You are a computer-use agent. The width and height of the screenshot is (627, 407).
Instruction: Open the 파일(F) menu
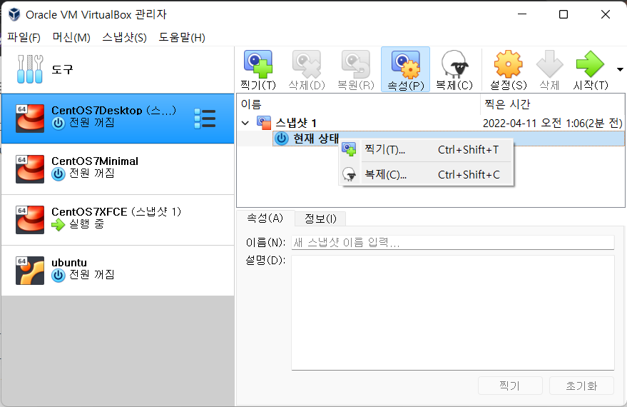pos(24,38)
